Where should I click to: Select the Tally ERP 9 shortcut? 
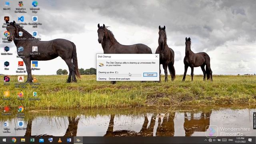[x=35, y=51]
